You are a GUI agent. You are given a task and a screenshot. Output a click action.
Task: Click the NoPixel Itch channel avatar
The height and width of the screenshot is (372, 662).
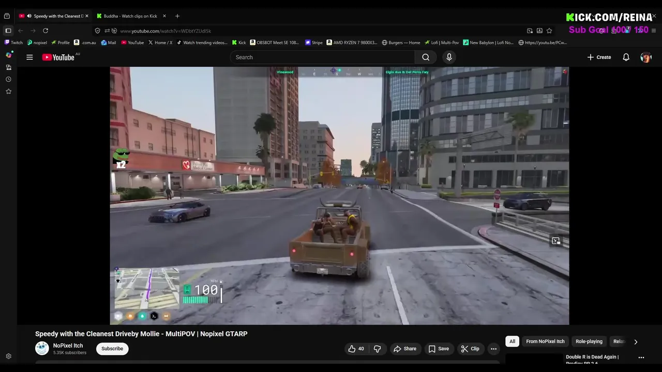coord(42,349)
